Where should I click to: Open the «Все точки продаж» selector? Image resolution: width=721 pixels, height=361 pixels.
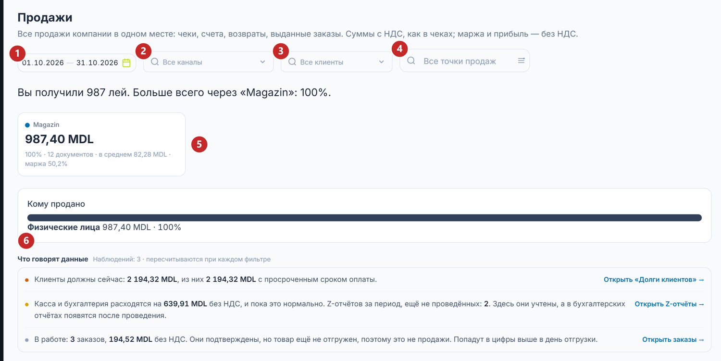pos(464,61)
